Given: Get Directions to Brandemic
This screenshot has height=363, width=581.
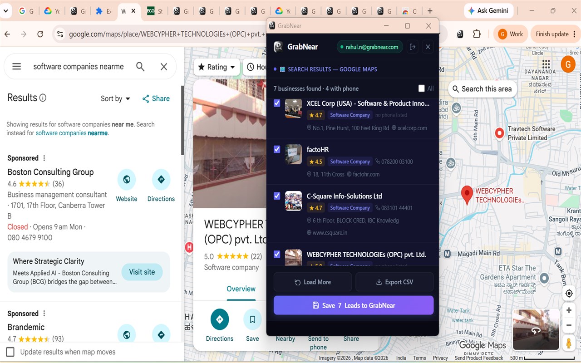Looking at the screenshot, I should click(x=161, y=335).
